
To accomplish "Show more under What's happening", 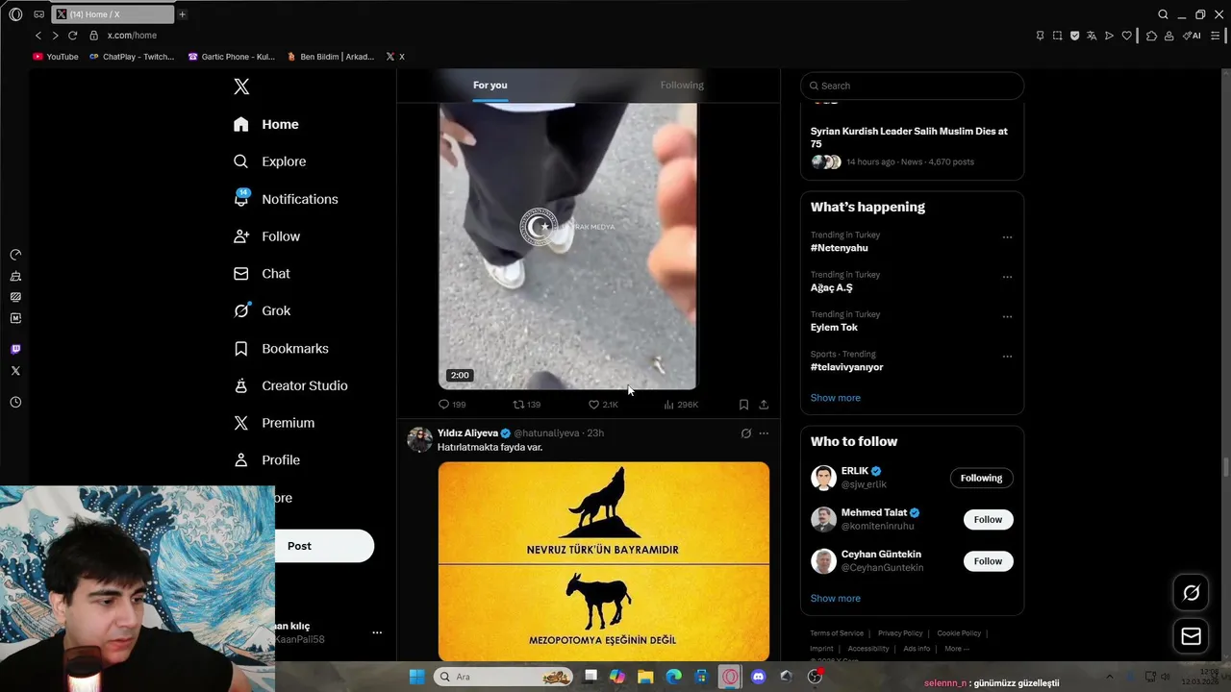I will [x=835, y=398].
